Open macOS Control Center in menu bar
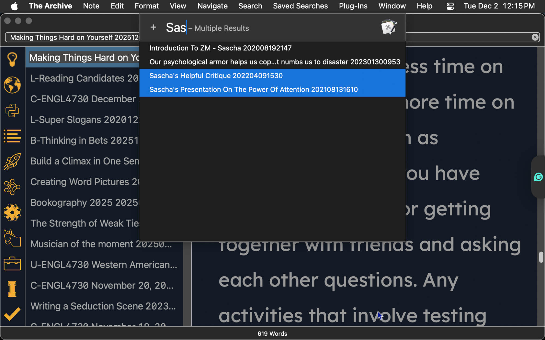 450,6
